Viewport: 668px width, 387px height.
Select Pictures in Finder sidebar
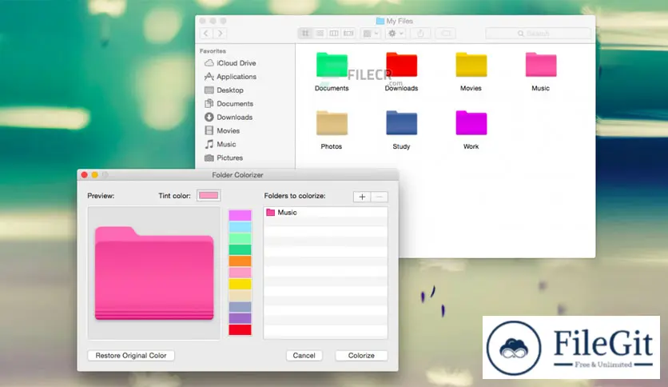224,158
